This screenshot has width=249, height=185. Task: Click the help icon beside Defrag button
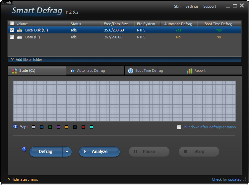tap(24, 149)
